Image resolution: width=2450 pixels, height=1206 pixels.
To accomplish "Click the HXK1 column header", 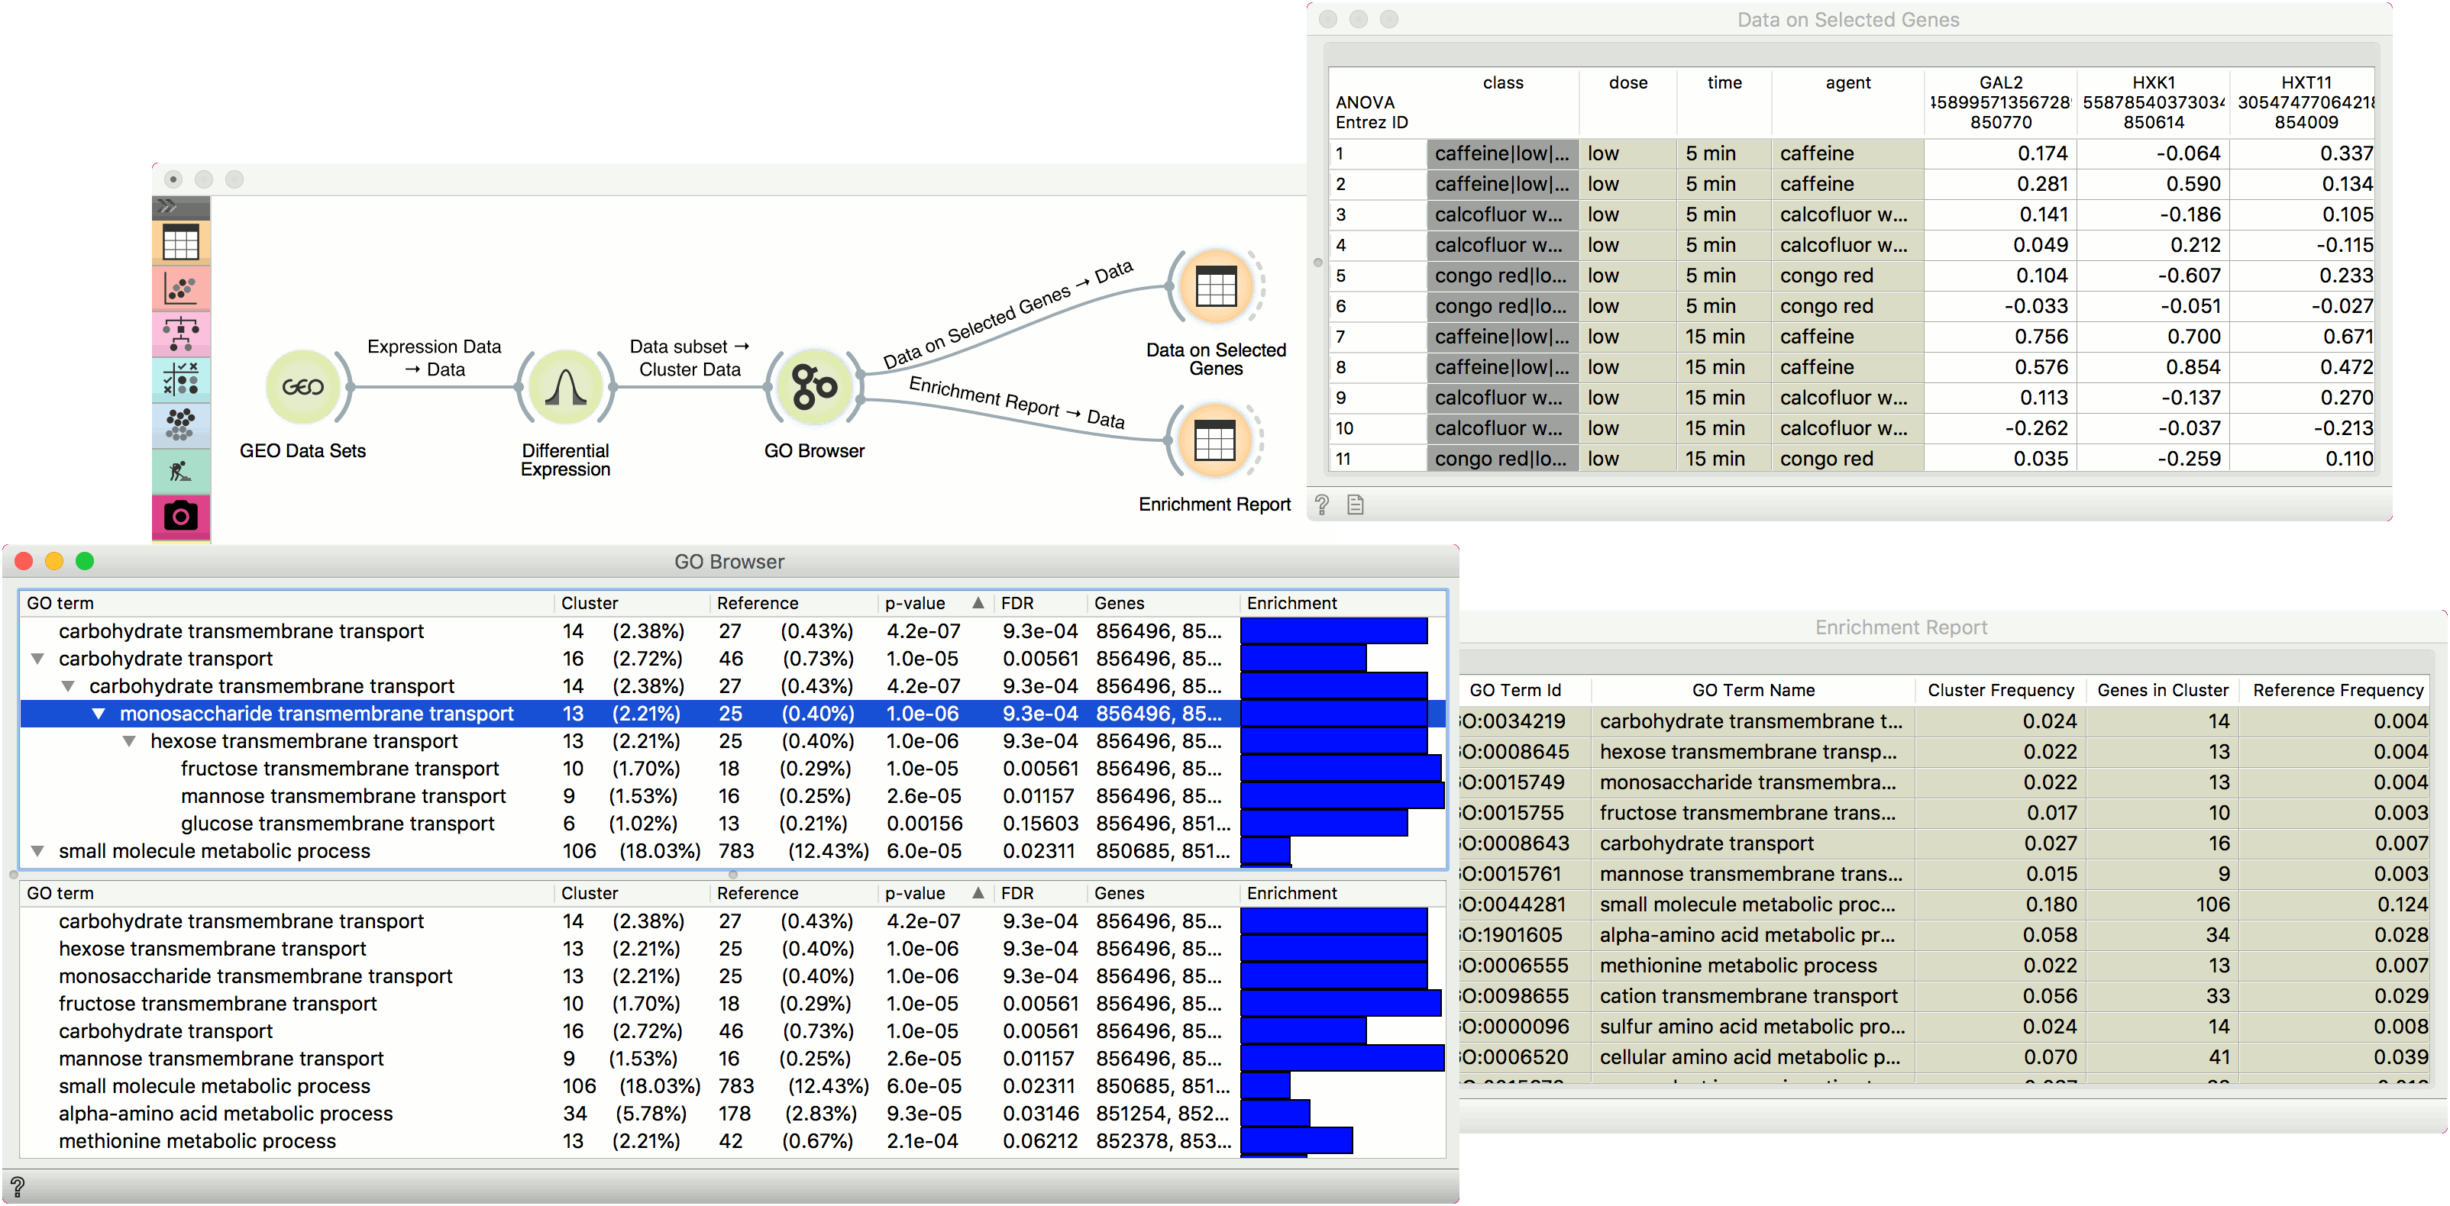I will pos(2153,102).
